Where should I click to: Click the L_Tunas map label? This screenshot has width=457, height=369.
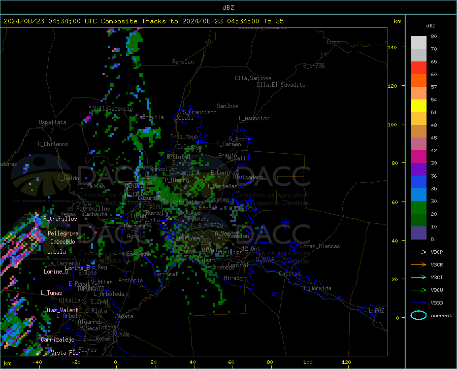51,293
